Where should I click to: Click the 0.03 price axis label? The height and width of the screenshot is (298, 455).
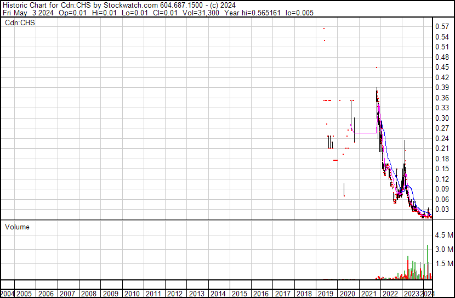pyautogui.click(x=441, y=209)
